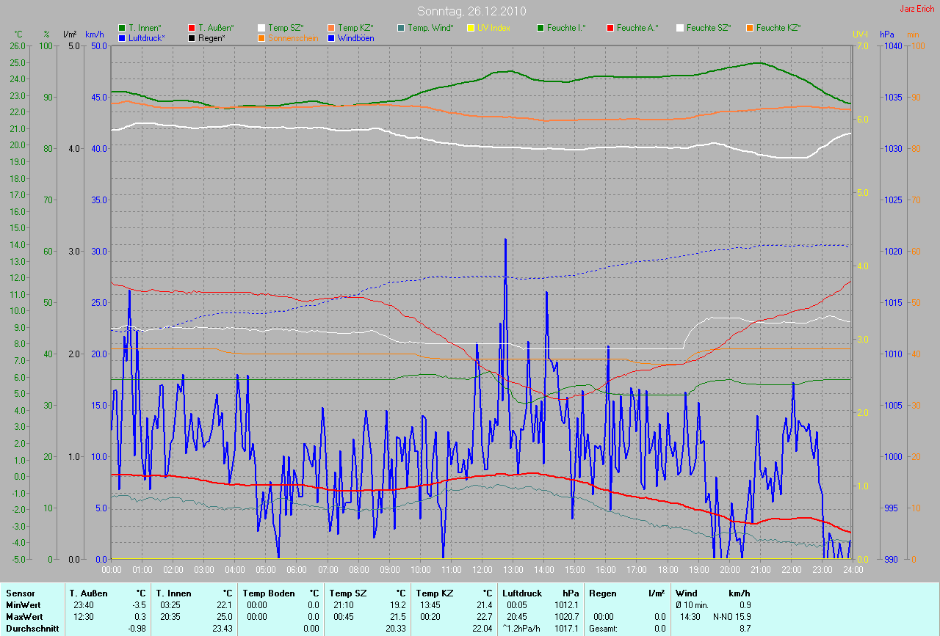Select the Feuchte KZ legend label
Screen dimensions: 940x636
click(x=780, y=28)
